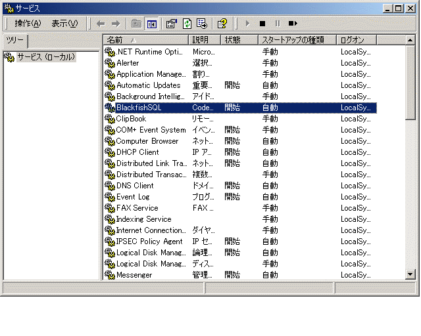
Task: Click the Refresh toolbar icon
Action: click(x=187, y=24)
